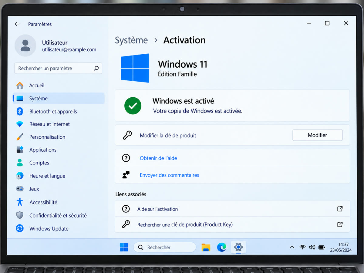Minimize the Paramètres window
The width and height of the screenshot is (364, 273).
click(x=309, y=23)
